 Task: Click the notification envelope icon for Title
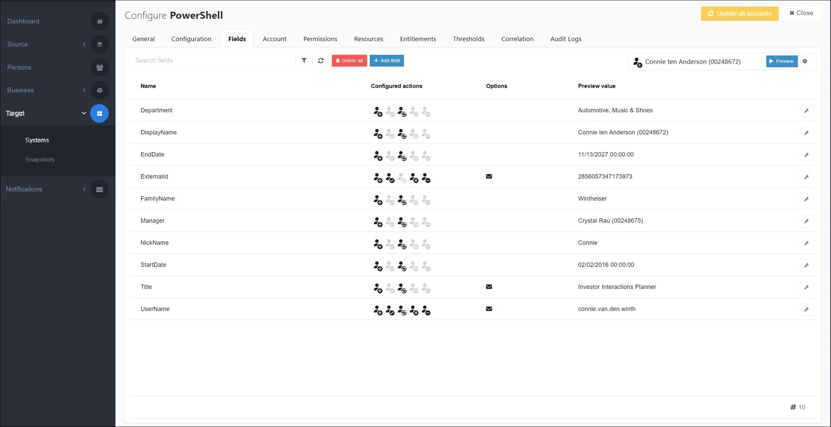(489, 287)
